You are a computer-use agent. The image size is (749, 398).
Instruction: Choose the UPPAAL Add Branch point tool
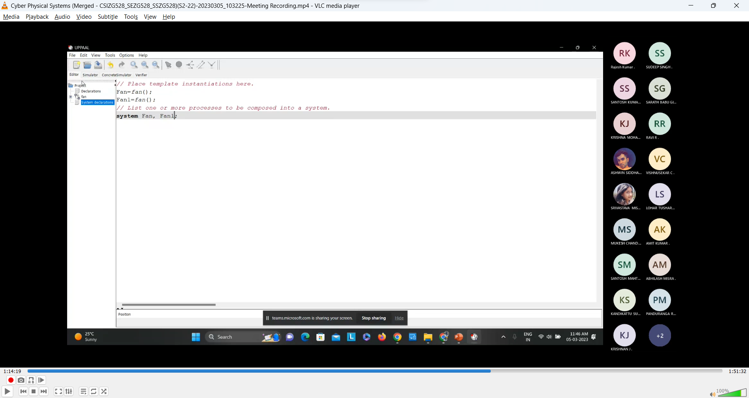pyautogui.click(x=190, y=65)
